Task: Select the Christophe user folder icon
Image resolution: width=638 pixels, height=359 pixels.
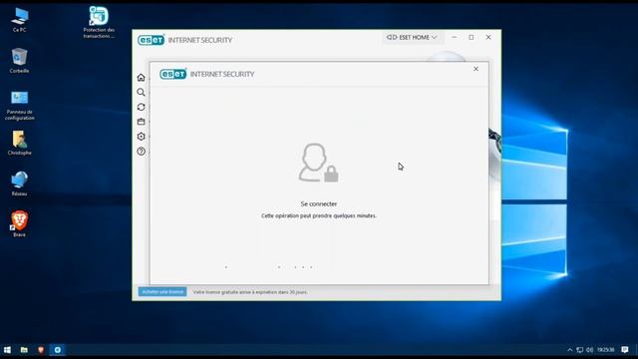Action: click(19, 143)
